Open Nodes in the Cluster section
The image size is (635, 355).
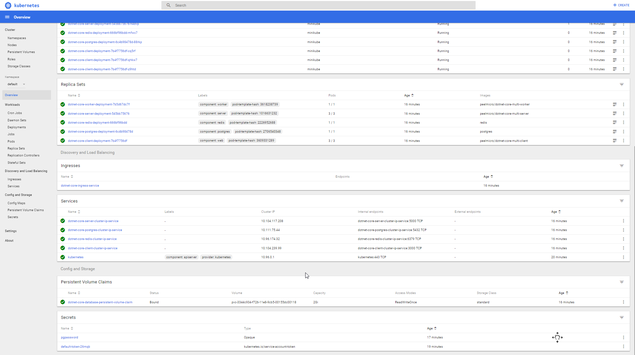(12, 45)
